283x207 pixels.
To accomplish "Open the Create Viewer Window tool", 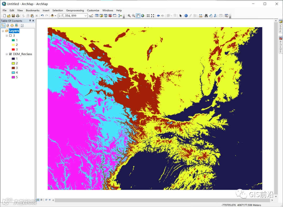I will tap(226, 16).
